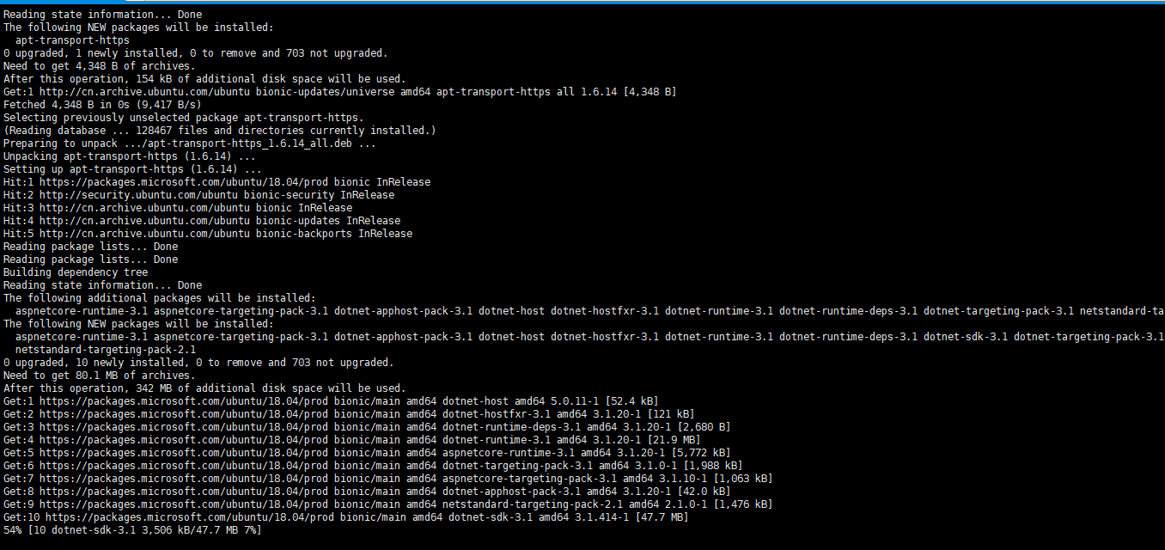Click the 'Building dependency tree' line
The height and width of the screenshot is (550, 1165).
76,272
